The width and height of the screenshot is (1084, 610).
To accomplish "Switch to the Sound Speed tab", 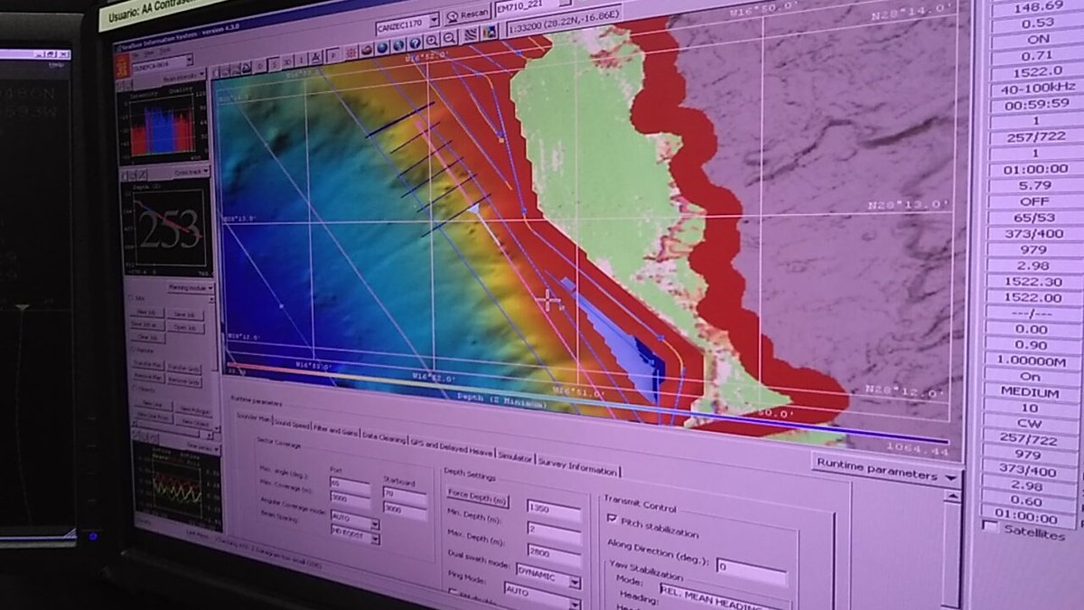I will click(292, 425).
